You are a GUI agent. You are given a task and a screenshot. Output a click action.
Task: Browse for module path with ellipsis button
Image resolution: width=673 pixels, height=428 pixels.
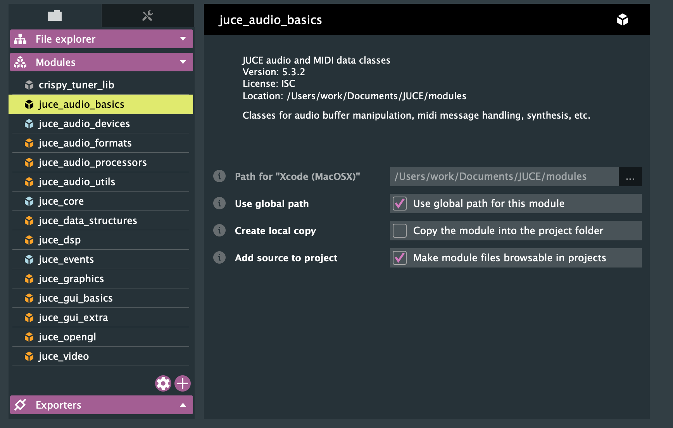(x=630, y=176)
